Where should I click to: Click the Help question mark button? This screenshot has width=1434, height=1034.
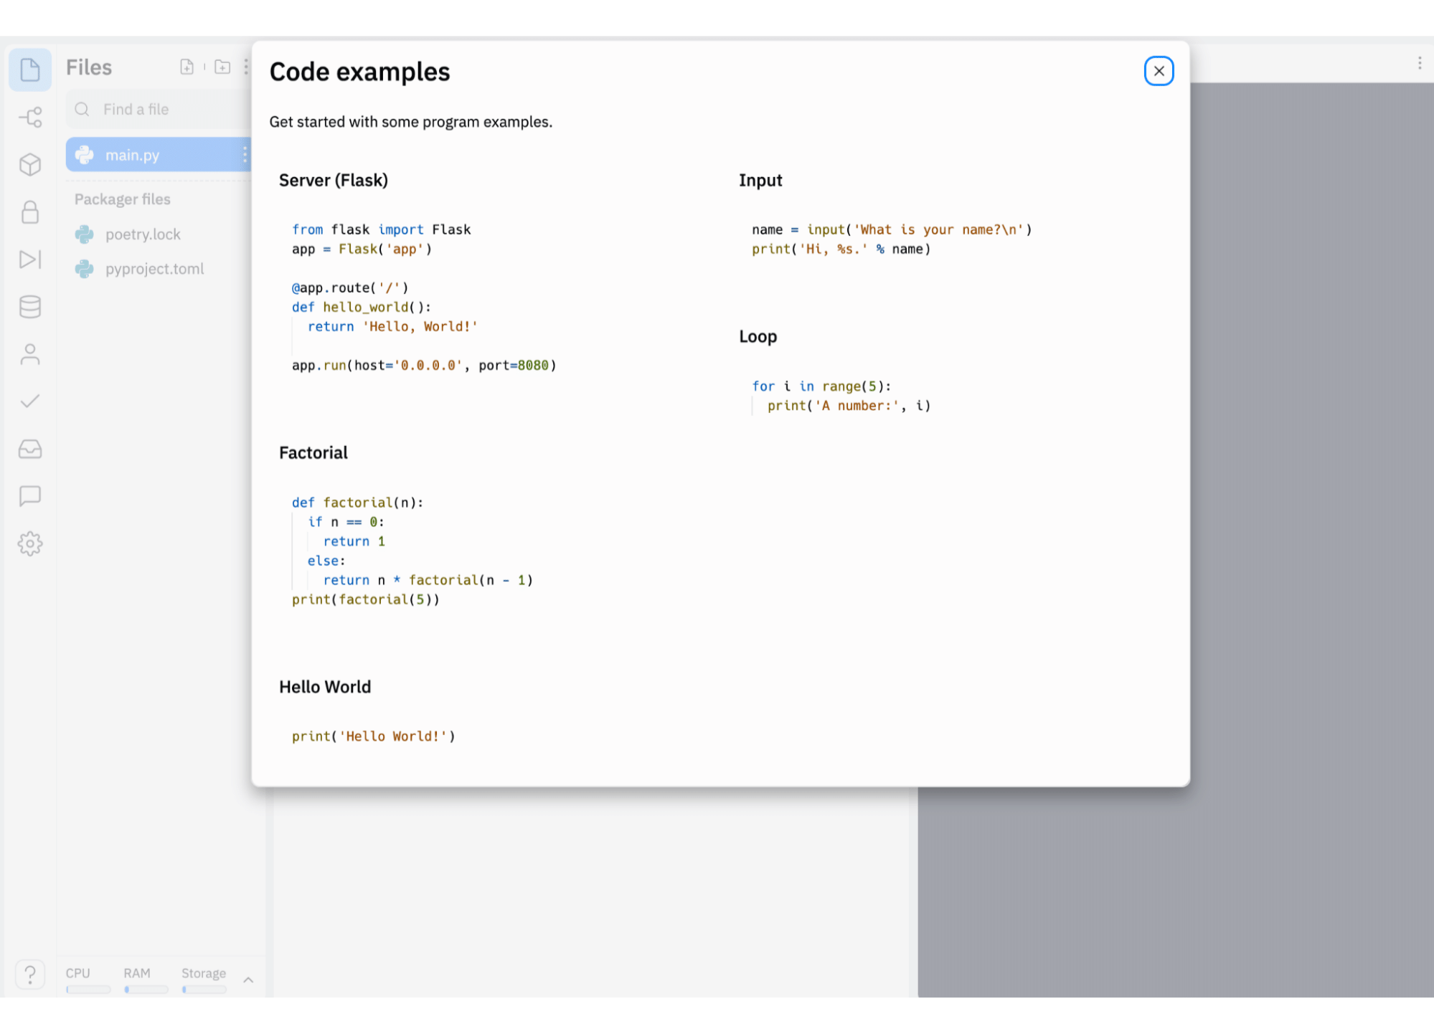coord(30,974)
